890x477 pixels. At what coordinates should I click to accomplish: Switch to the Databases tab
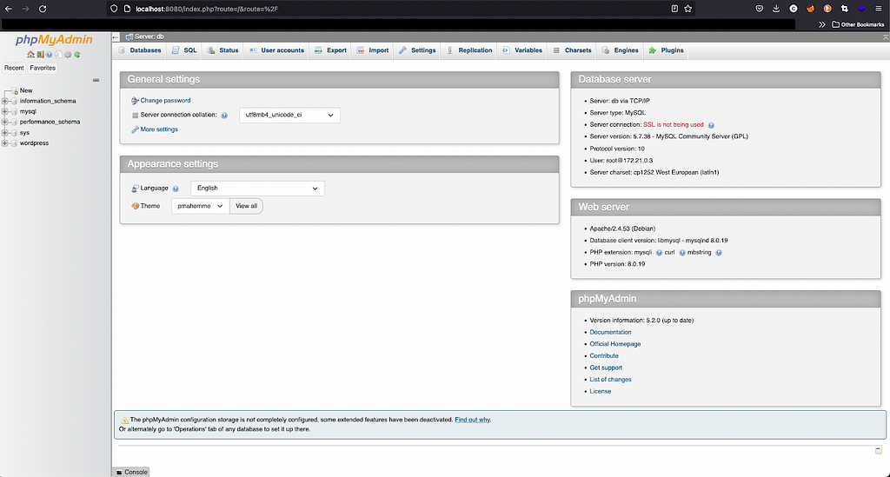coord(140,50)
